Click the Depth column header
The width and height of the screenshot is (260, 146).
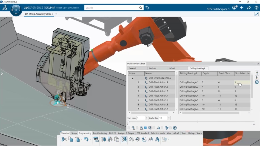(210, 73)
